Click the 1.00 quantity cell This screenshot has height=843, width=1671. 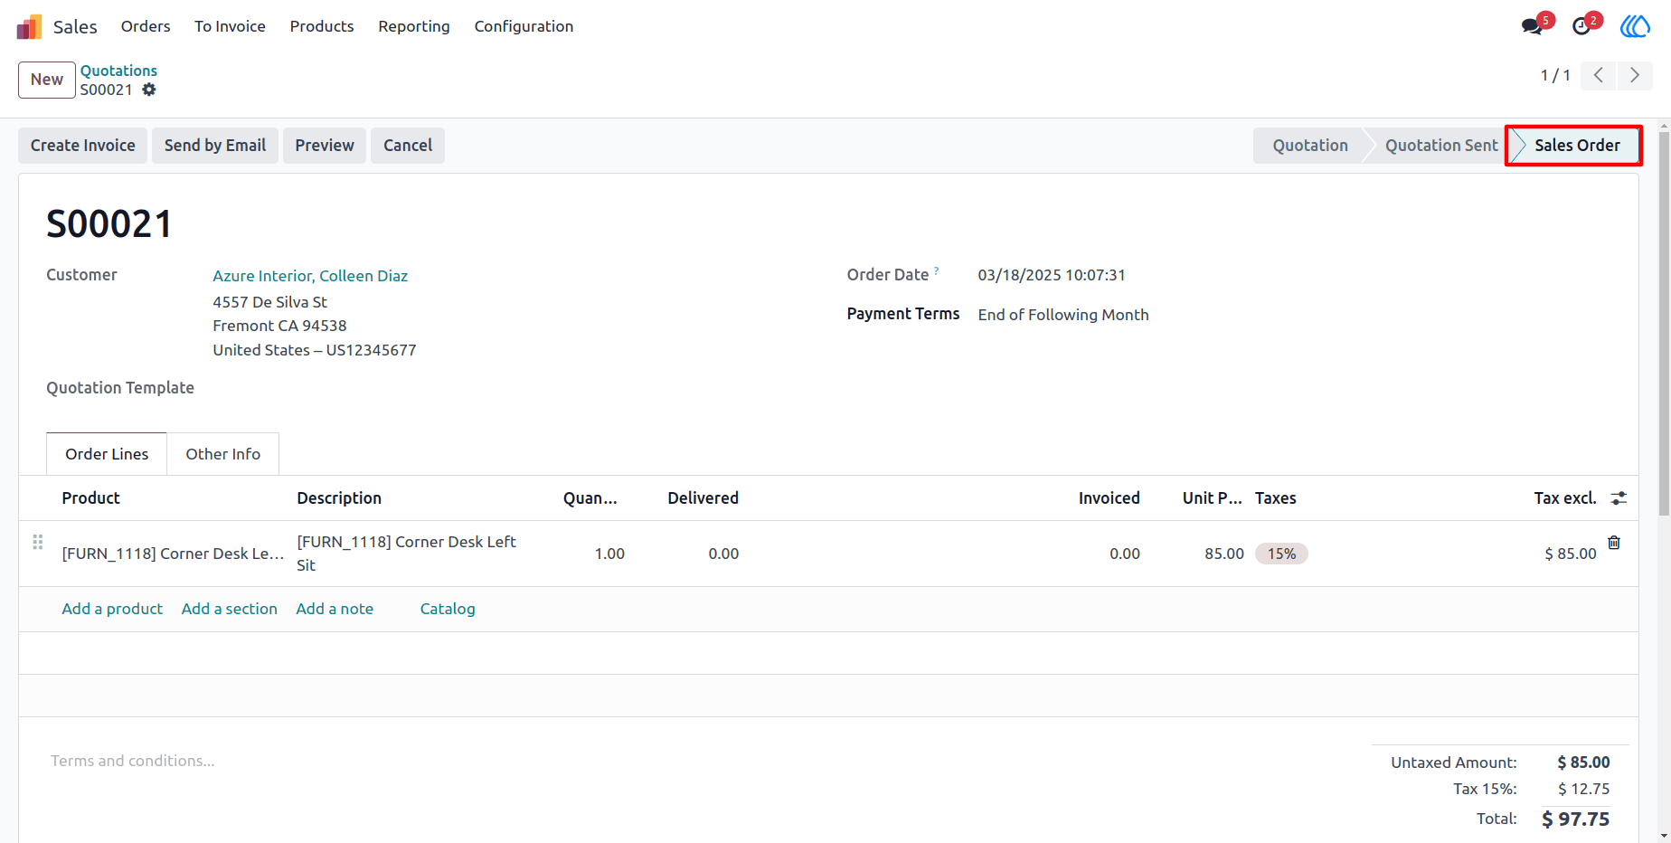(x=609, y=554)
